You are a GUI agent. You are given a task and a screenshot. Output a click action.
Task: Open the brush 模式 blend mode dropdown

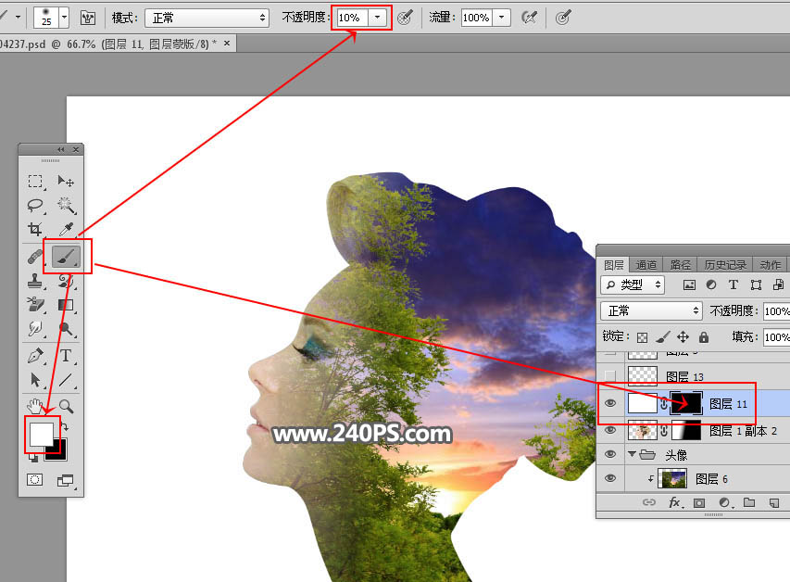(206, 18)
